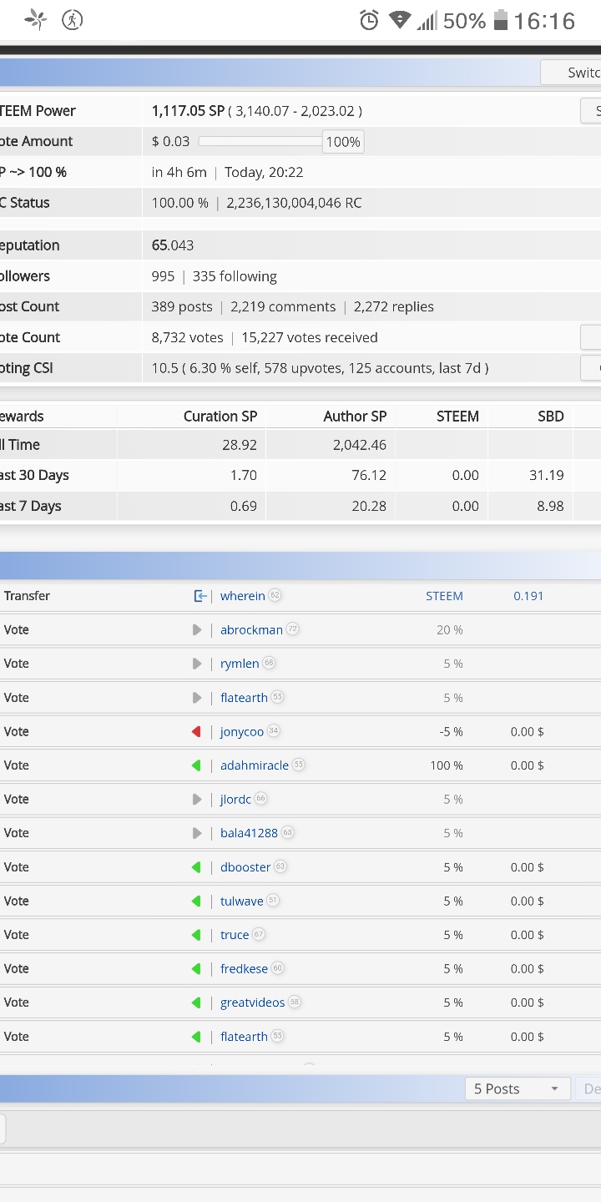
Task: Click the truce username link
Action: point(235,935)
